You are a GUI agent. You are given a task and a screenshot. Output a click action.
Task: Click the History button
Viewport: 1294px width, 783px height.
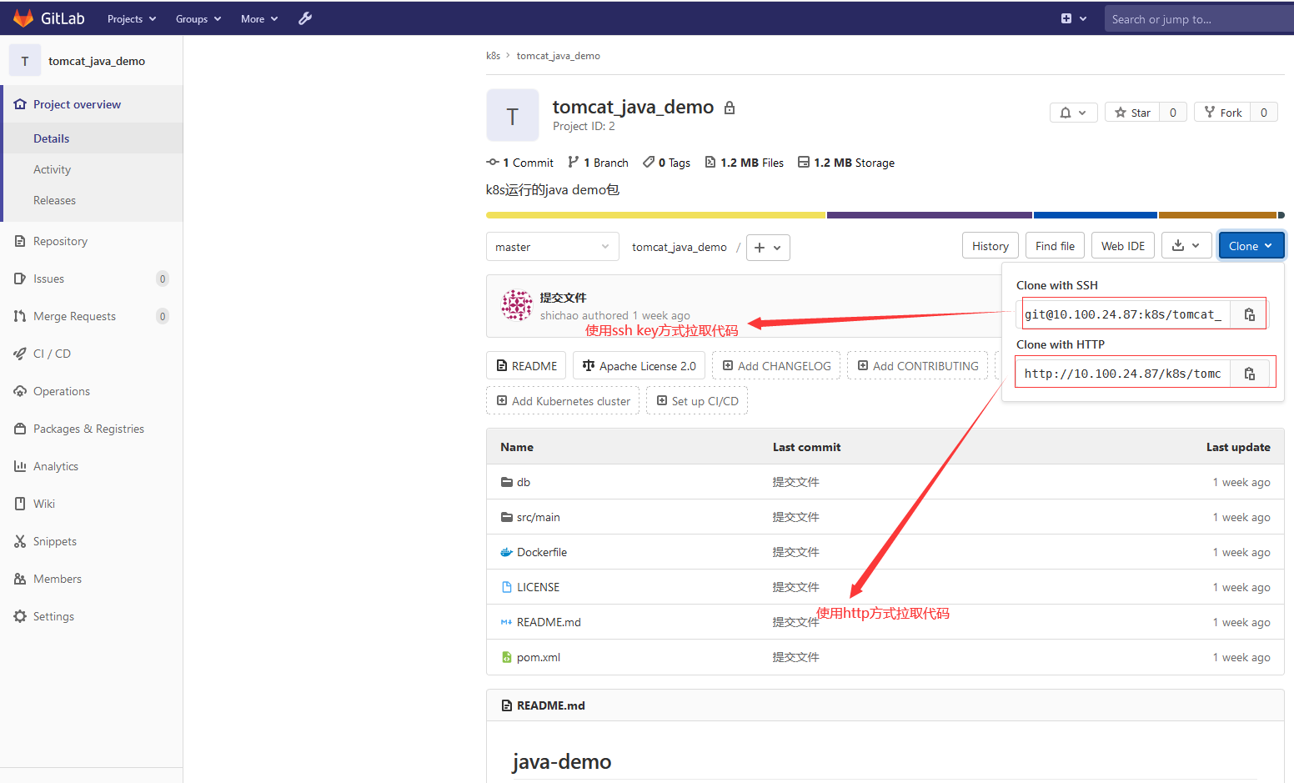[991, 246]
